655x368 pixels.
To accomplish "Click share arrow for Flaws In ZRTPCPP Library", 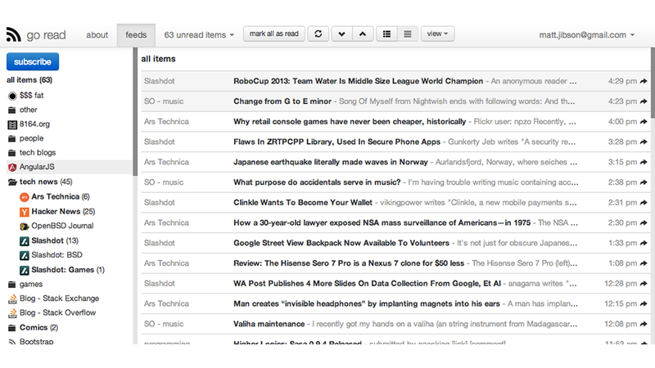I will coord(644,141).
